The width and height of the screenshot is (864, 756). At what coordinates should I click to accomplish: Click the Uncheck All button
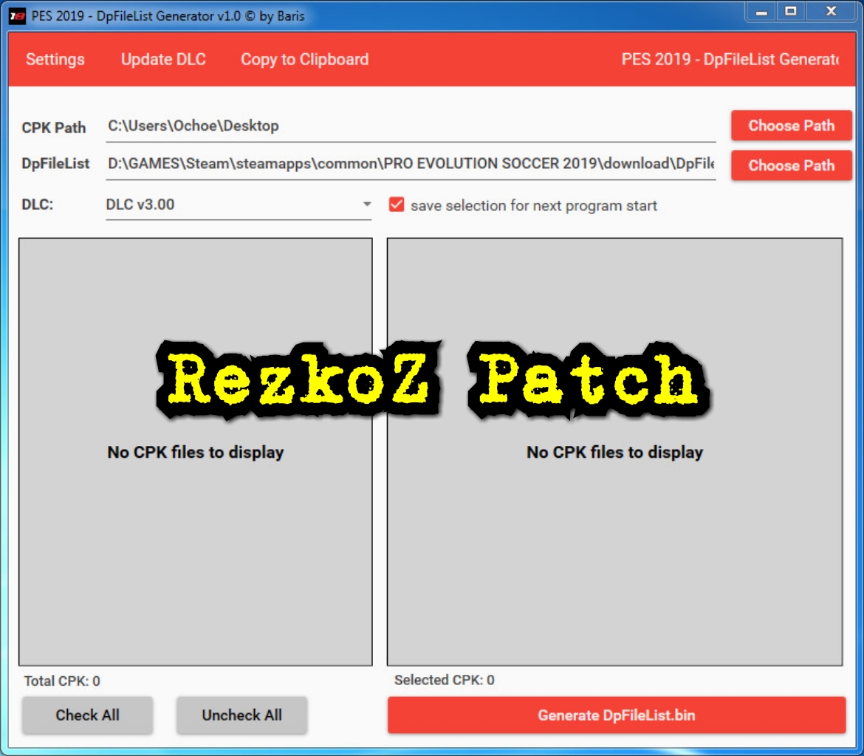242,715
